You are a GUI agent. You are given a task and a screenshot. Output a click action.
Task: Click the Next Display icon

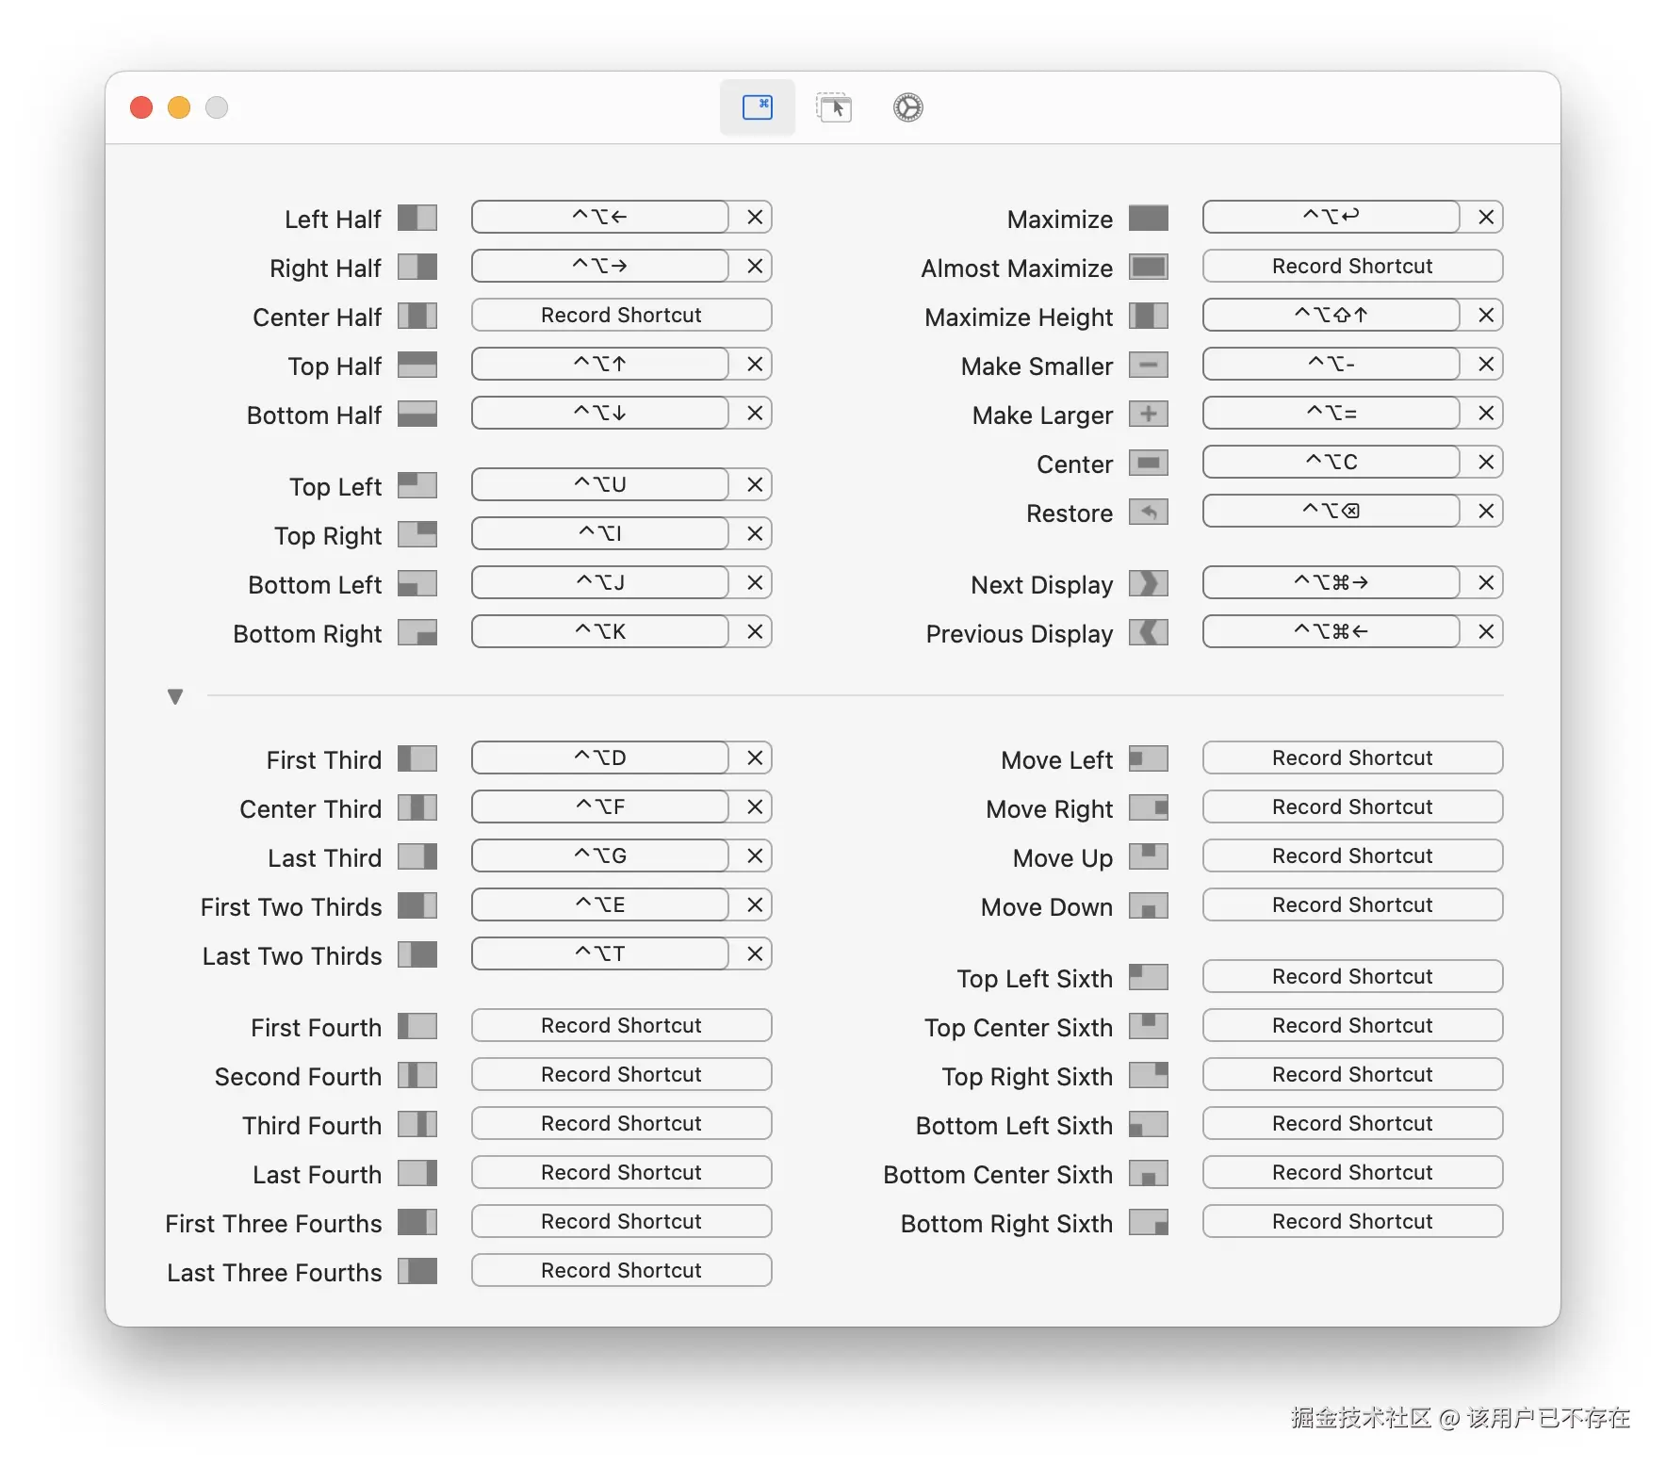pyautogui.click(x=1149, y=583)
